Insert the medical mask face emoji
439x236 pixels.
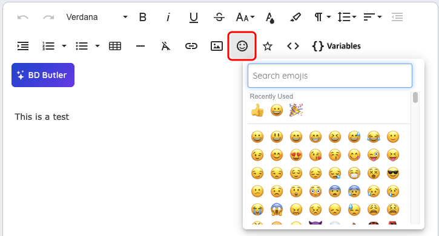tap(354, 173)
